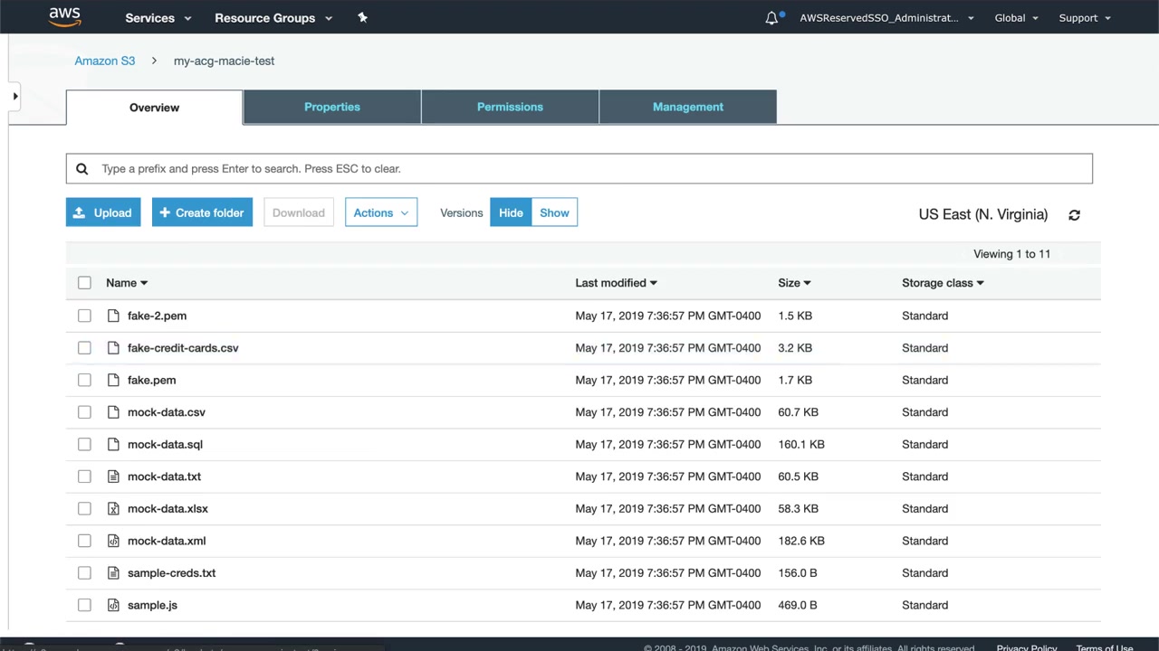Open the Actions dropdown button

tap(381, 213)
